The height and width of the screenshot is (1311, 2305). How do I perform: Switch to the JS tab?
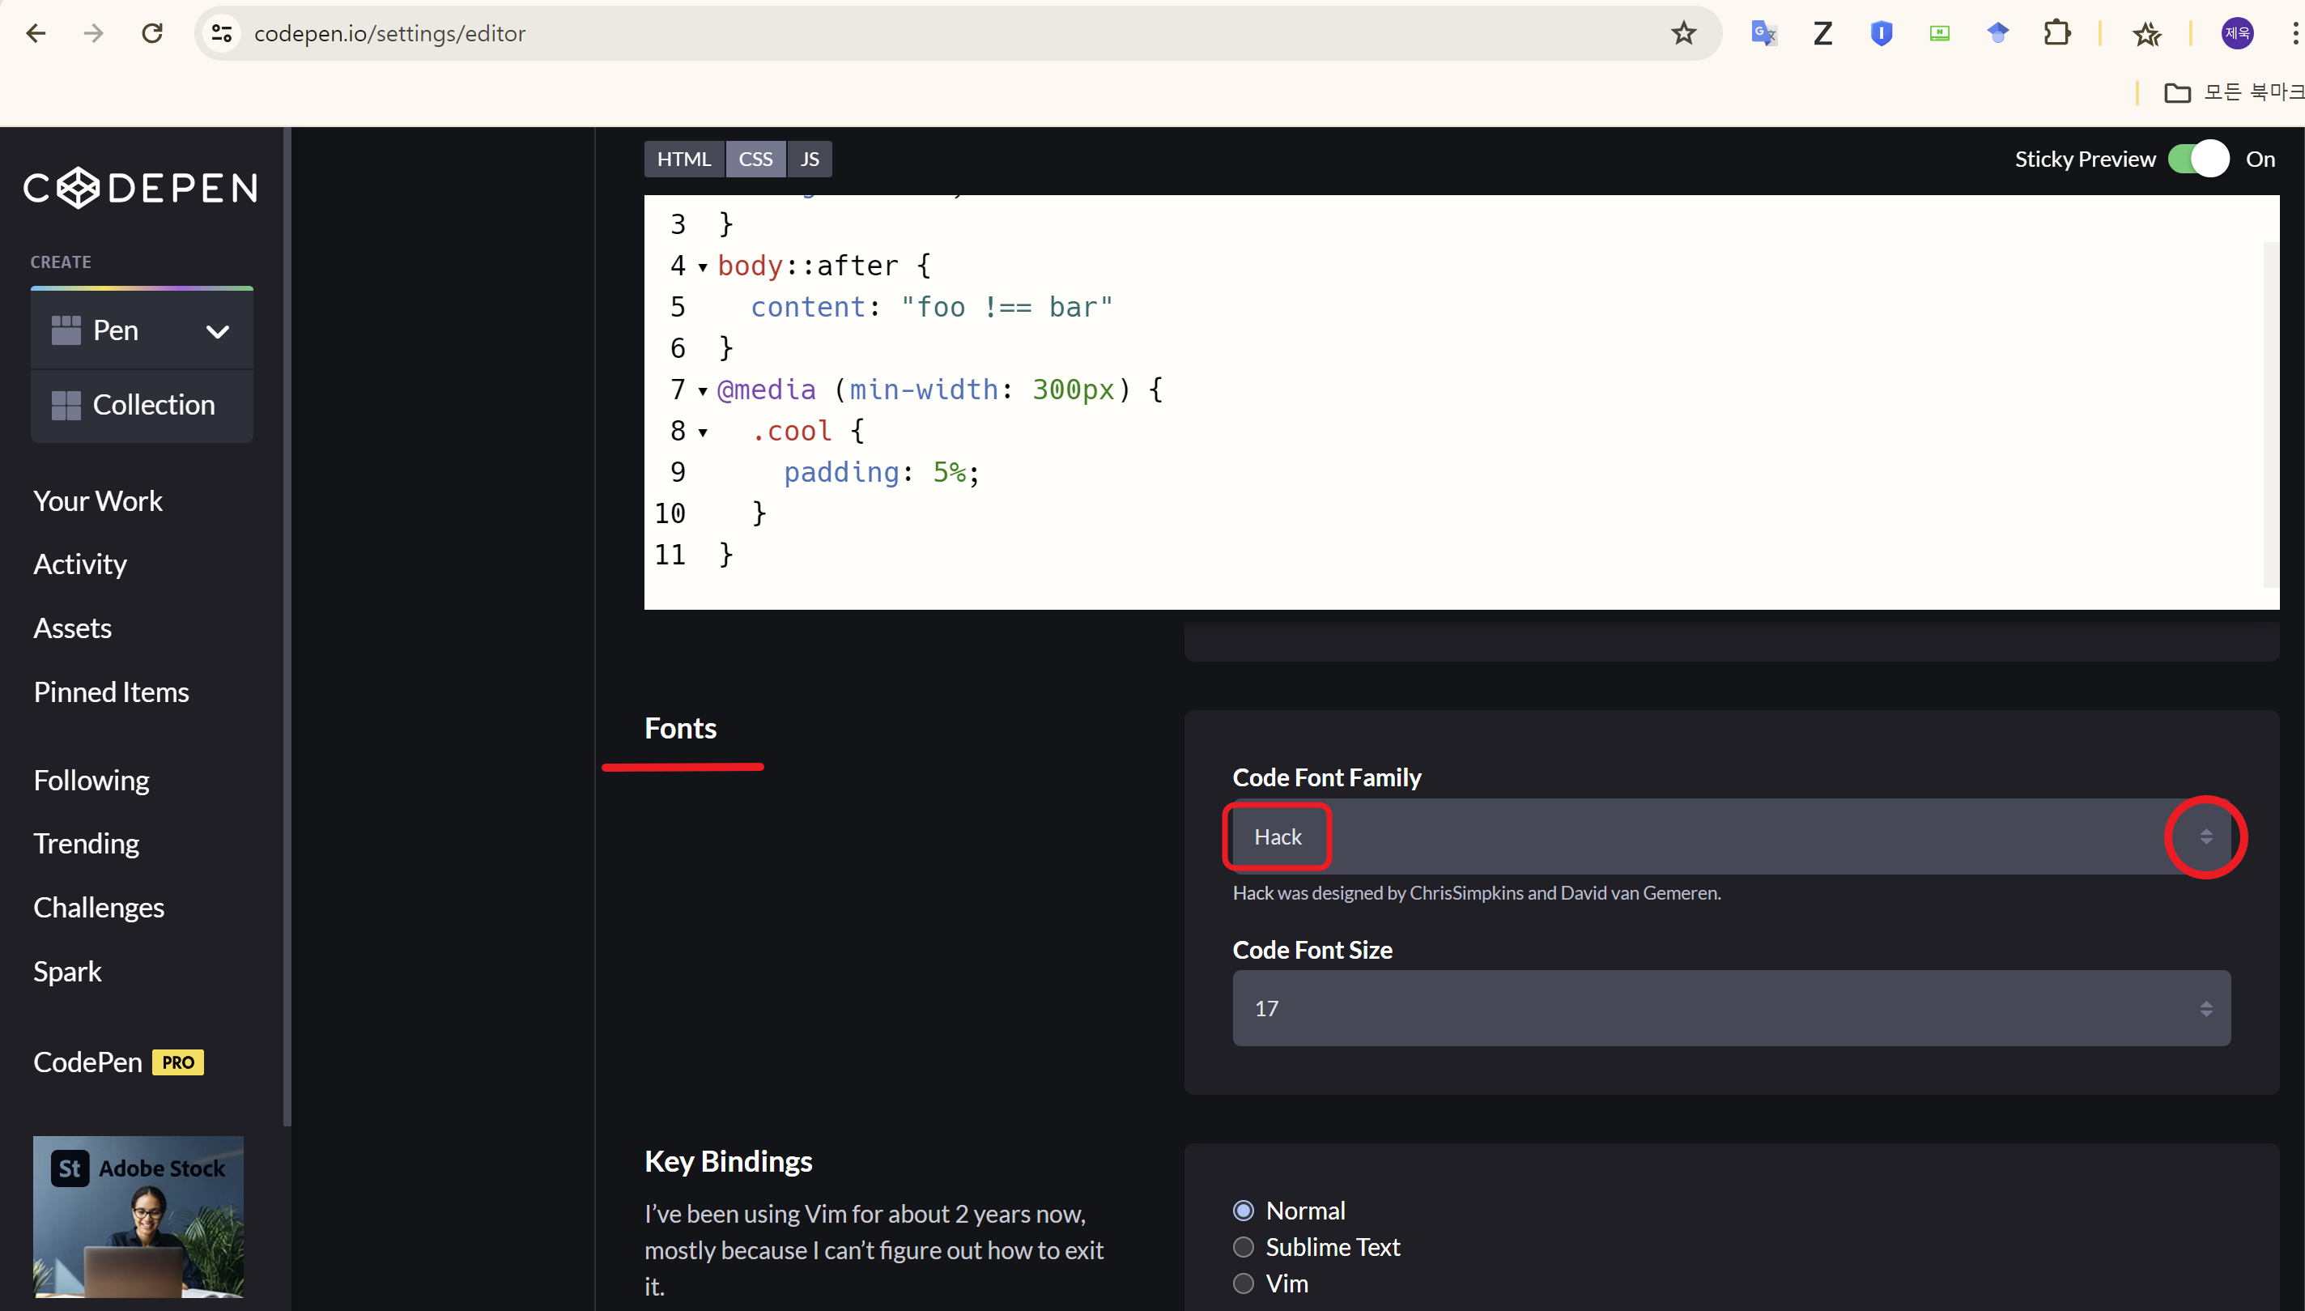click(x=809, y=160)
